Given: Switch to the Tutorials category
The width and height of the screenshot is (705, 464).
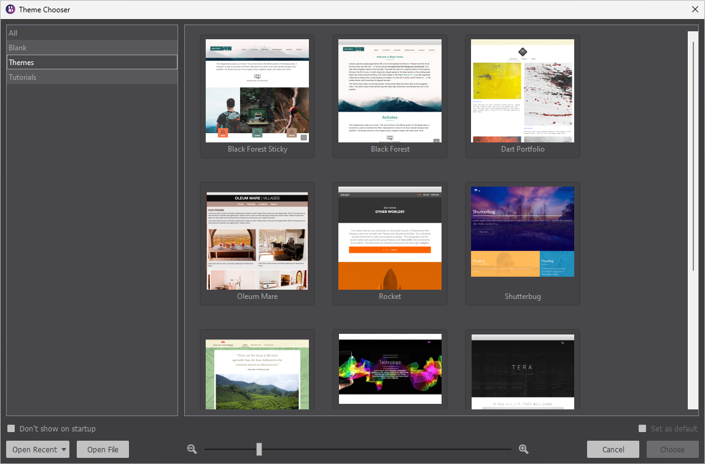Looking at the screenshot, I should point(92,77).
